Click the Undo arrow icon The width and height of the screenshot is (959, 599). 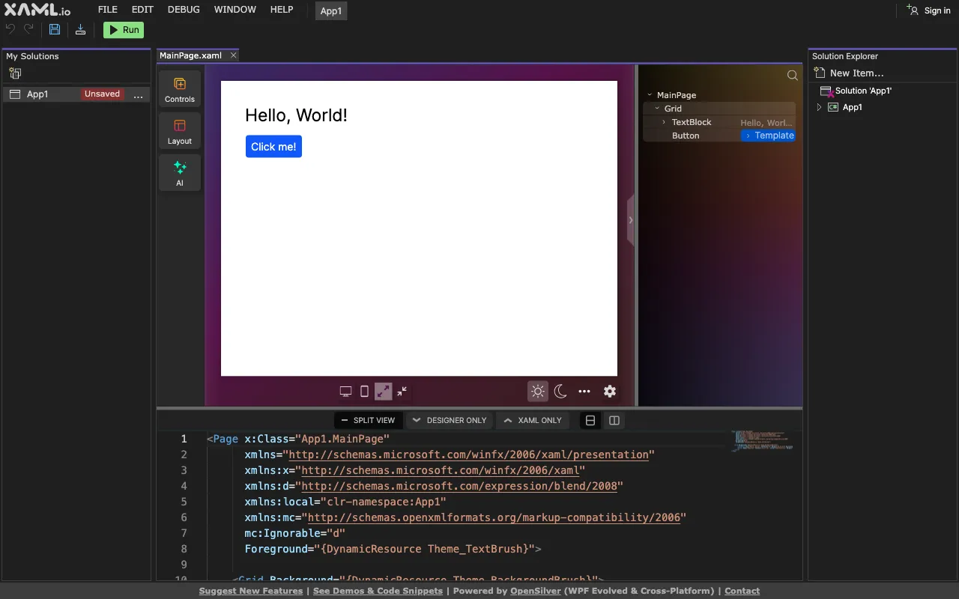pos(10,29)
